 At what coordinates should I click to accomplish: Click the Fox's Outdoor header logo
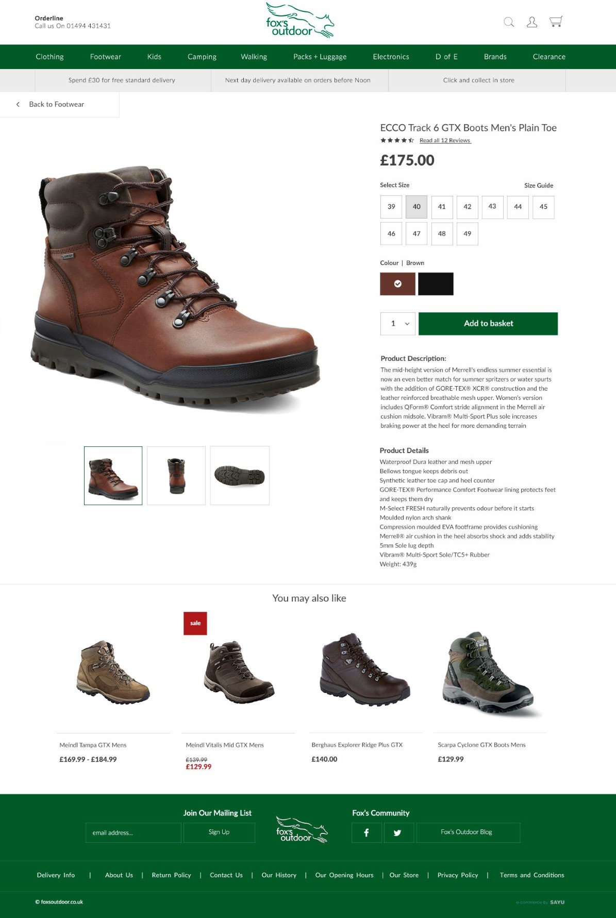coord(300,21)
